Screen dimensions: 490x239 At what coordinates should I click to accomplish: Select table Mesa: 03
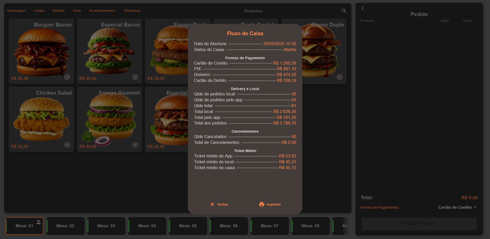tap(106, 226)
